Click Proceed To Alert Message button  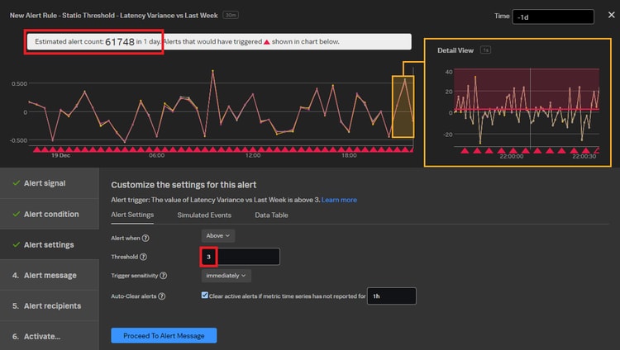(164, 335)
